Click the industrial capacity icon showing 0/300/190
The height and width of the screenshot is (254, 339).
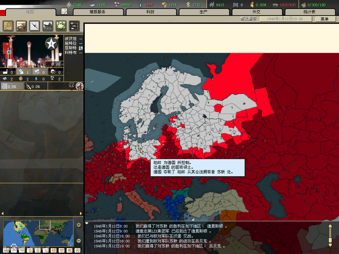click(x=303, y=5)
